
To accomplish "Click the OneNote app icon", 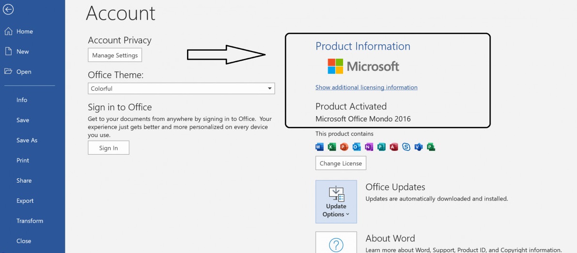I will (369, 147).
